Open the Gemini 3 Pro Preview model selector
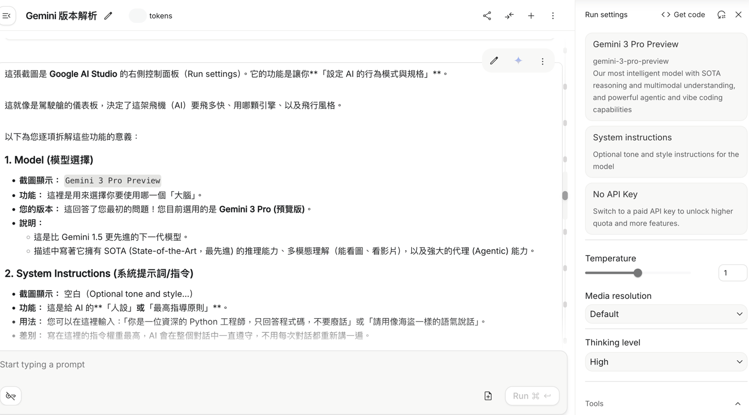 coord(666,77)
